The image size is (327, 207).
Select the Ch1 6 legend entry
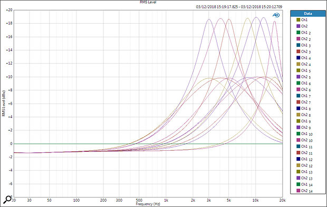pyautogui.click(x=304, y=83)
